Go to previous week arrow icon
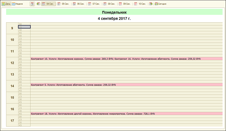Image resolution: width=226 pixels, height=131 pixels. click(38, 4)
